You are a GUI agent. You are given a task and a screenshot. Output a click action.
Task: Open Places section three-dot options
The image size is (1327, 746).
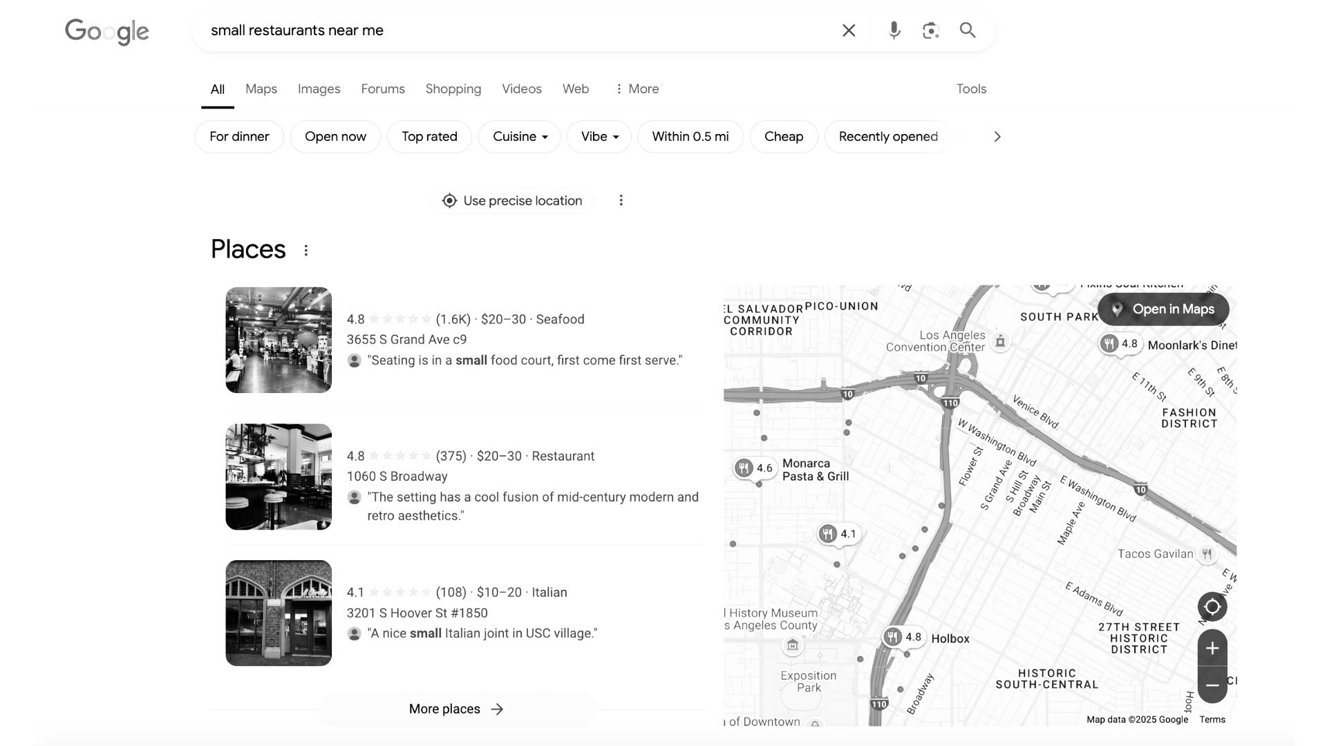click(x=306, y=251)
